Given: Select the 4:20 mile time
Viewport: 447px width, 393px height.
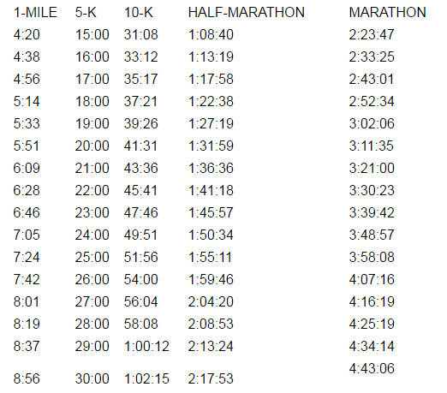Looking at the screenshot, I should (x=27, y=35).
